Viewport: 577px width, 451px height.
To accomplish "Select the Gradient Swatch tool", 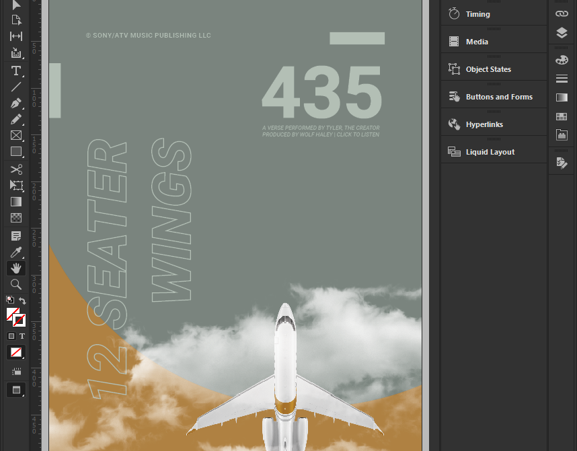I will point(16,202).
